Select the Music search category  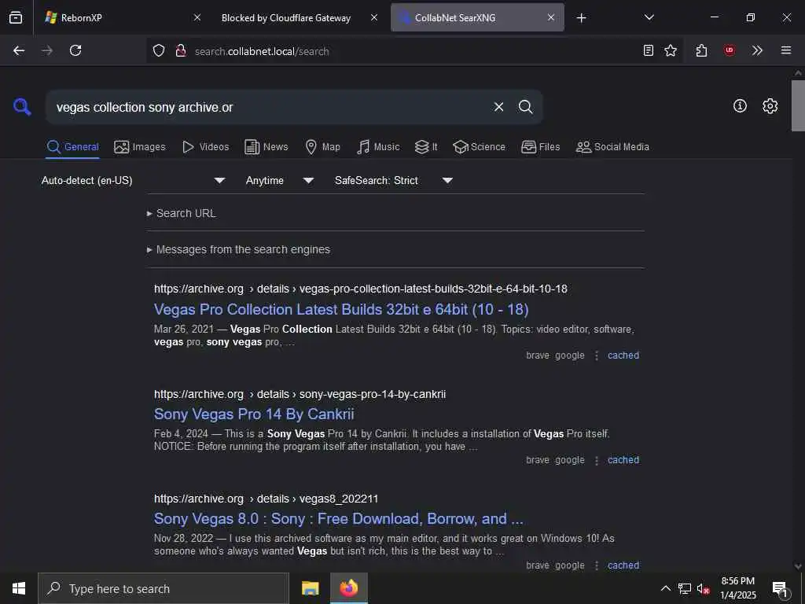pos(378,147)
